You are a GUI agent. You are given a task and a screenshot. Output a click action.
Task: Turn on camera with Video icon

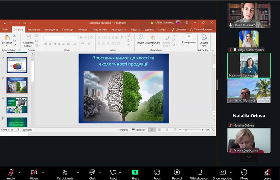coord(34,172)
